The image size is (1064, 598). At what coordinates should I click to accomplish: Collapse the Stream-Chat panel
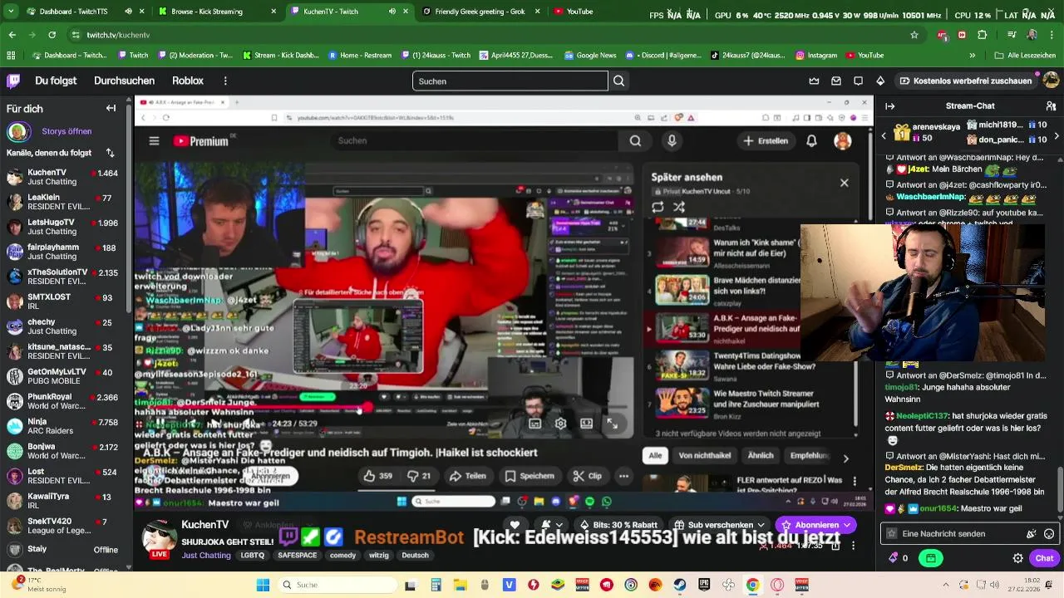click(889, 105)
